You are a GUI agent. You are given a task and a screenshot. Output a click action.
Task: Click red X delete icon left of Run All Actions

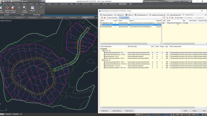tap(104, 18)
